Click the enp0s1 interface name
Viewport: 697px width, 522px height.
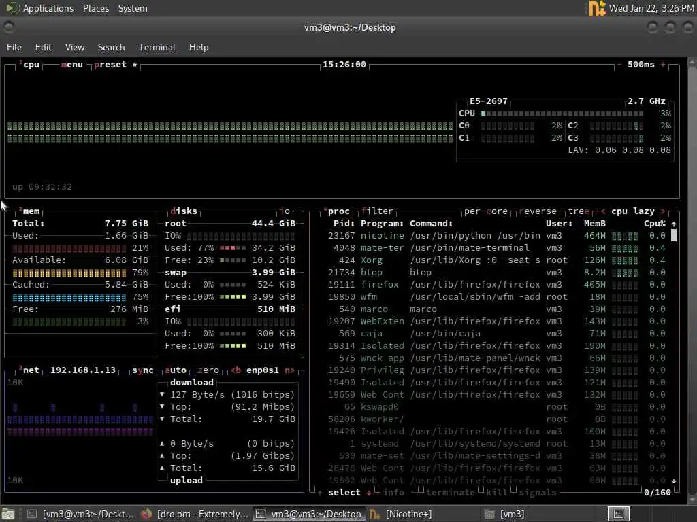click(x=263, y=370)
